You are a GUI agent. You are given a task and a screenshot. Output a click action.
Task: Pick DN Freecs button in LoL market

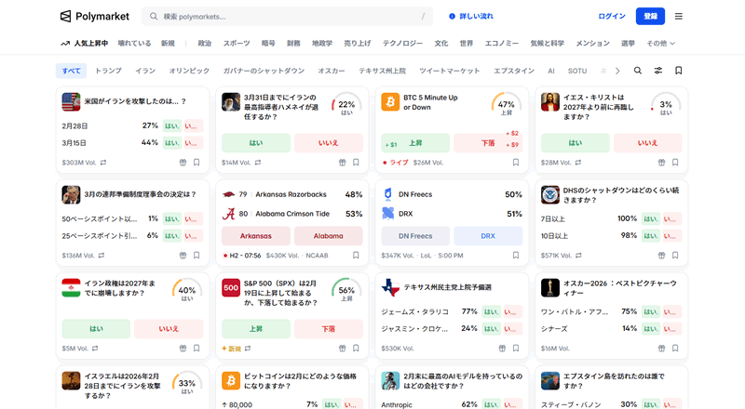click(x=415, y=236)
